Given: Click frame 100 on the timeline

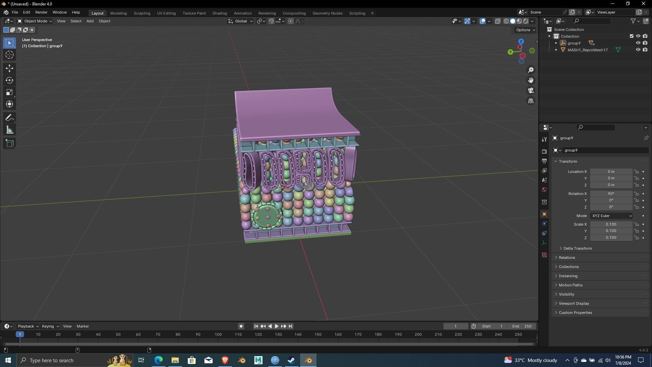Looking at the screenshot, I should pos(218,335).
